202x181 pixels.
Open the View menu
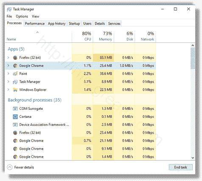pyautogui.click(x=35, y=17)
